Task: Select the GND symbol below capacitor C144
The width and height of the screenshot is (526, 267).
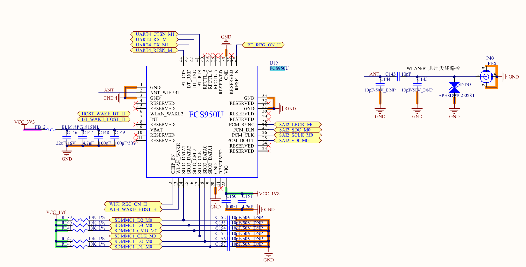Action: coord(380,111)
